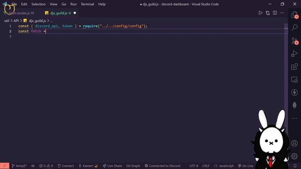The height and width of the screenshot is (169, 301).
Task: Open the Edit menu
Action: coord(24,4)
